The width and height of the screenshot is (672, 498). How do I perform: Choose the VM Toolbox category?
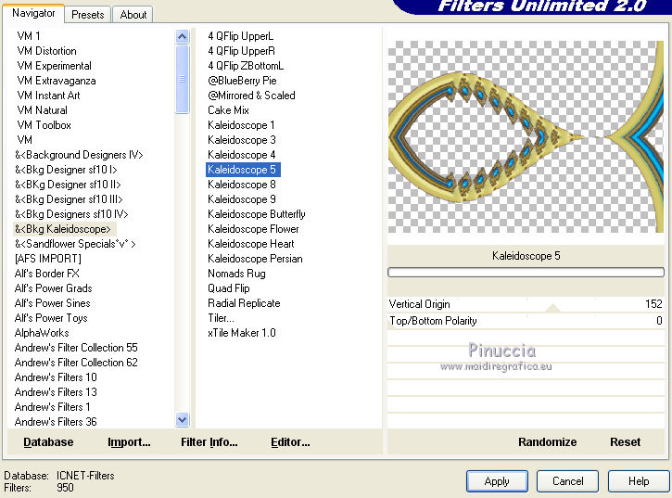[x=44, y=125]
